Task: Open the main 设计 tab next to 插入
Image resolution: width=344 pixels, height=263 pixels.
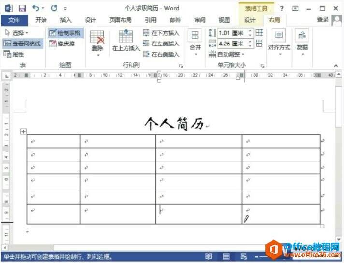Action: (90, 20)
